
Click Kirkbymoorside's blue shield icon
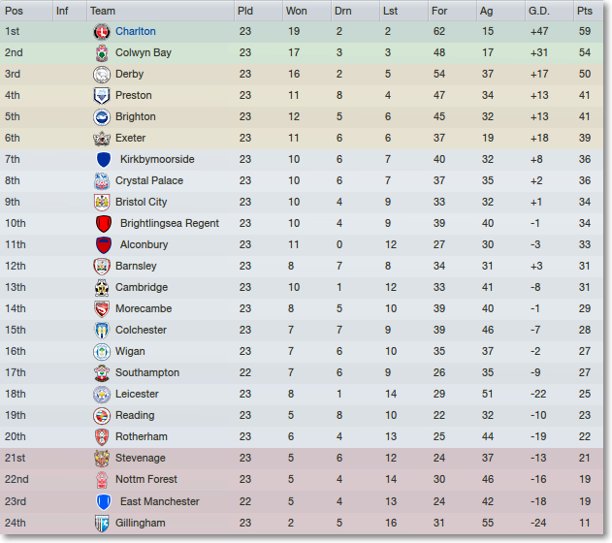coord(104,160)
